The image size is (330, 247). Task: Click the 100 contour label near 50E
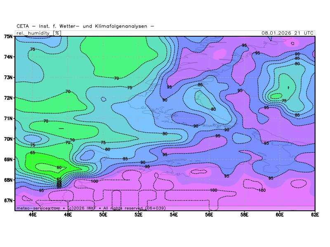[94, 181]
